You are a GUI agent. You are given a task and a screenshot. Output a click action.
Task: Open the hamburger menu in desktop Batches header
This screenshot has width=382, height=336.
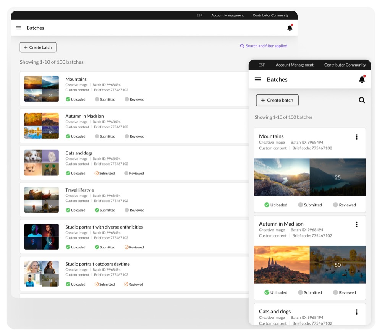click(x=19, y=28)
